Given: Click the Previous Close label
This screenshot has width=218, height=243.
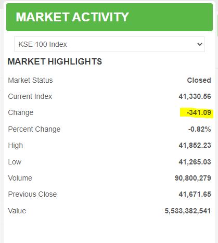Looking at the screenshot, I should pos(32,194).
